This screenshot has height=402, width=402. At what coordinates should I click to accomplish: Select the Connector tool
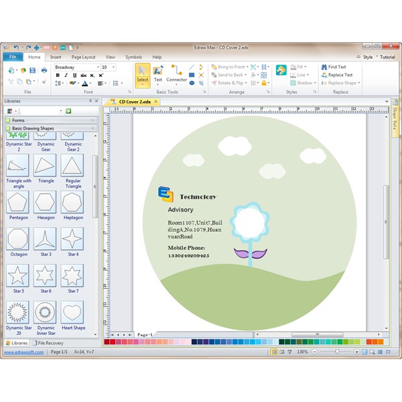point(176,75)
